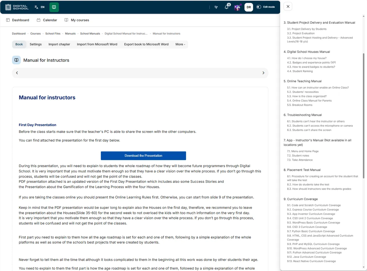Click the Courses breadcrumb link
367x271 pixels.
tap(36, 34)
